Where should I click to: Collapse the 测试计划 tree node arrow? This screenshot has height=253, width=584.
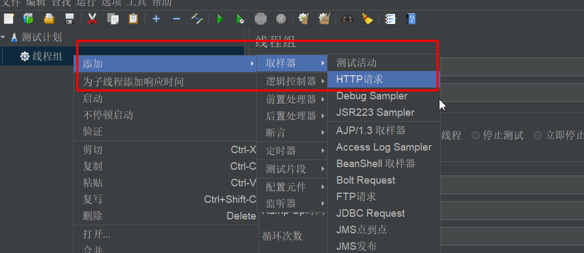point(3,37)
